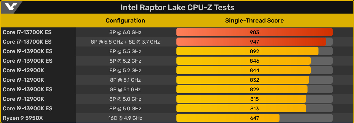Click the Intel Raptor Lake CPU-Z Tests title
The width and height of the screenshot is (354, 123).
click(177, 7)
